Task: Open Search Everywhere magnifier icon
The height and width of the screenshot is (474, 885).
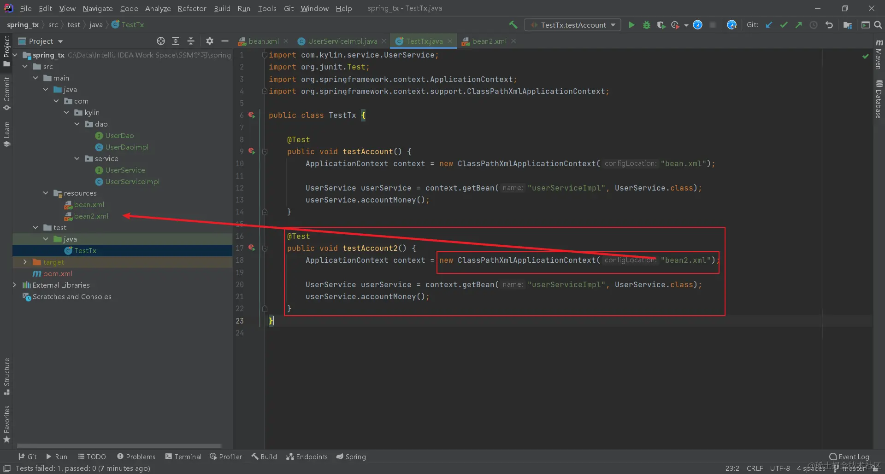Action: pos(878,25)
